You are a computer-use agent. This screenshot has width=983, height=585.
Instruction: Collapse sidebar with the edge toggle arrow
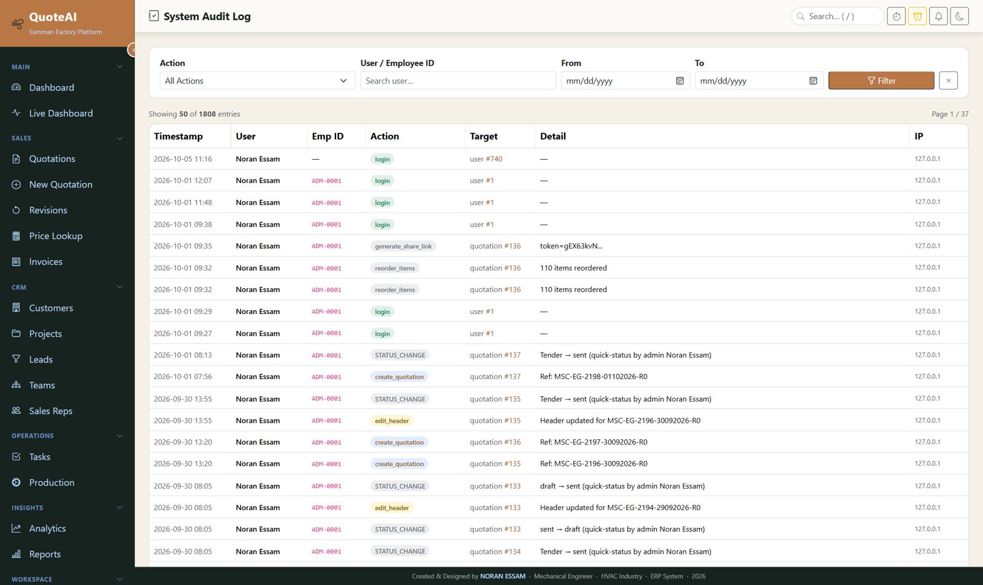(x=131, y=50)
